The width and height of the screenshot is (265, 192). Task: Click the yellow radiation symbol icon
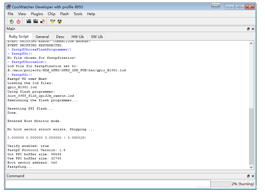pos(60,21)
